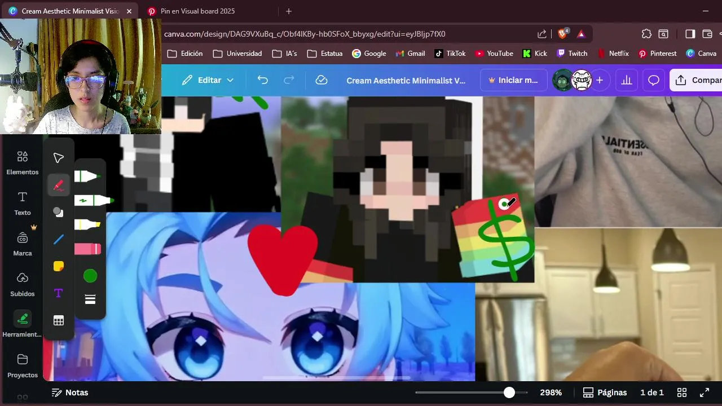The image size is (722, 406).
Task: Click the redo arrow
Action: click(289, 80)
